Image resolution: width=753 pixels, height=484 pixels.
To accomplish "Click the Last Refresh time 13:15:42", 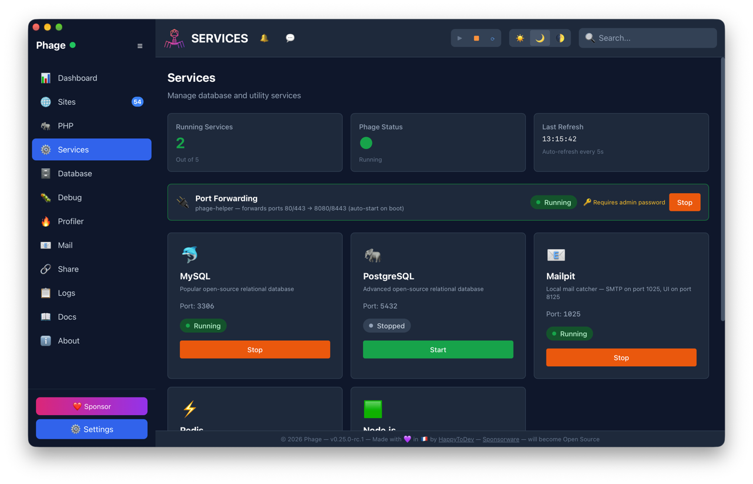I will click(559, 140).
